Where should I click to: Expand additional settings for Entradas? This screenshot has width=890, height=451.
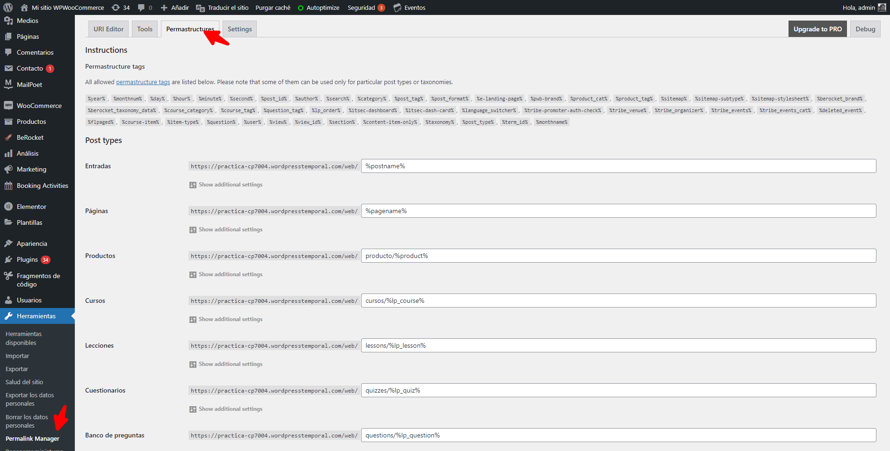[x=226, y=185]
